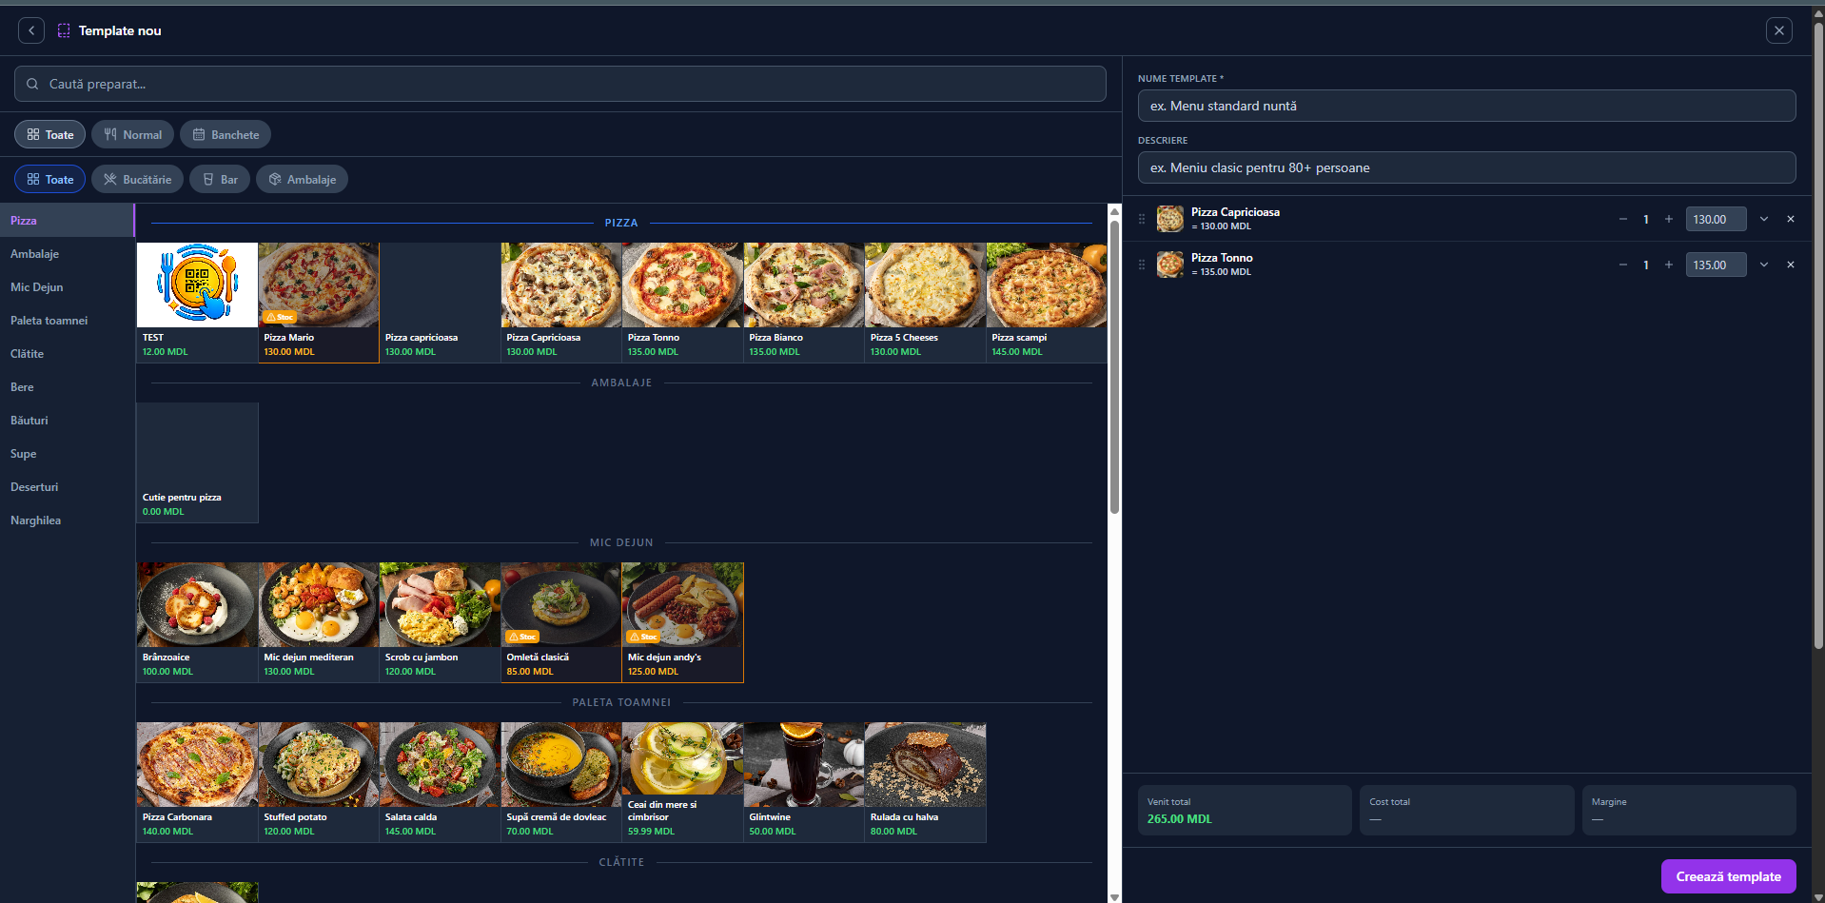Click the Pizza Tonno drag handle icon
The height and width of the screenshot is (903, 1825).
pos(1142,265)
